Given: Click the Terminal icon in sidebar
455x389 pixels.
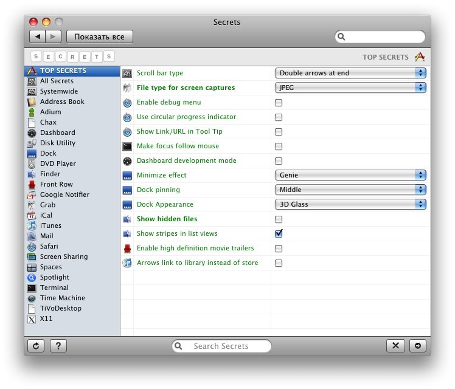Looking at the screenshot, I should pyautogui.click(x=32, y=288).
